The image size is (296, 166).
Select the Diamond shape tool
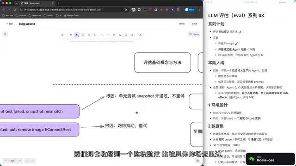[x=89, y=35]
